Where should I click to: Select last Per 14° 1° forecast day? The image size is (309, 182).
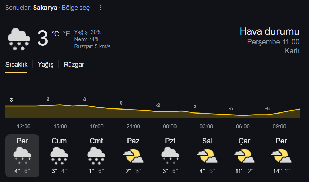[281, 156]
